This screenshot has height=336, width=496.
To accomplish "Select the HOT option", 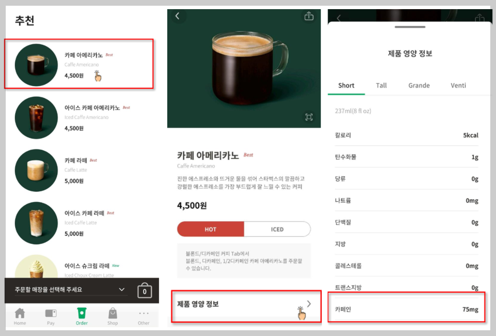I will point(210,229).
